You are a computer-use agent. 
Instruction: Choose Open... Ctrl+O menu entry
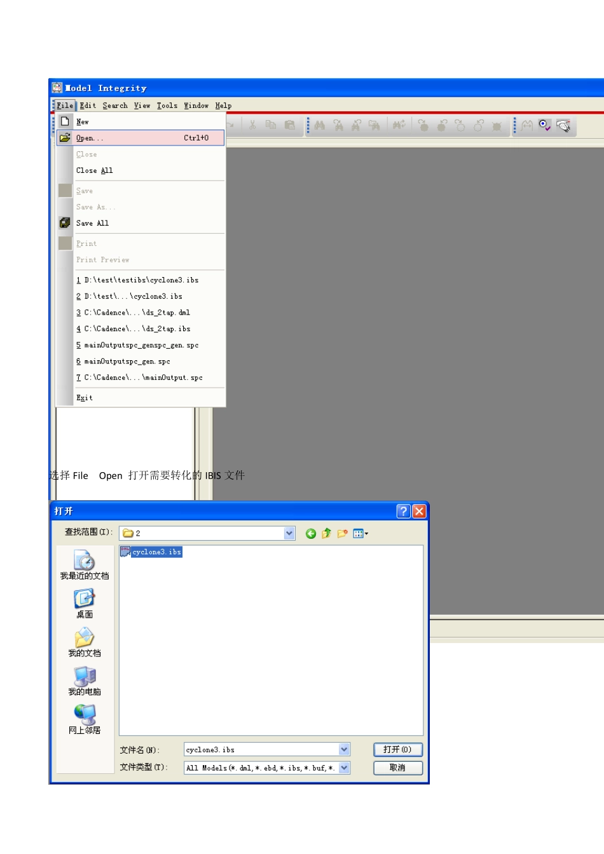(141, 137)
